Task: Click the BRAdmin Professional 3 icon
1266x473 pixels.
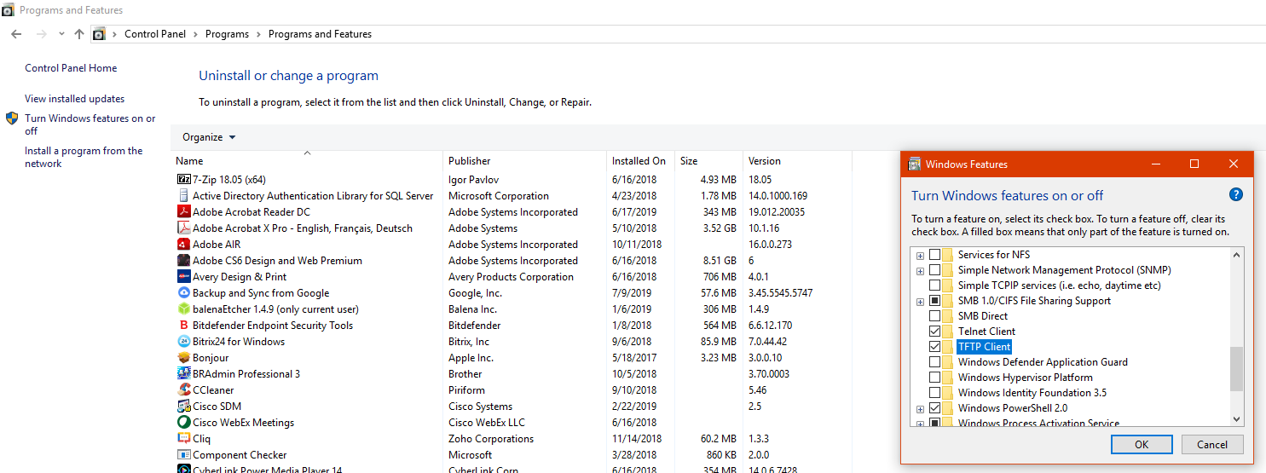Action: pos(183,374)
